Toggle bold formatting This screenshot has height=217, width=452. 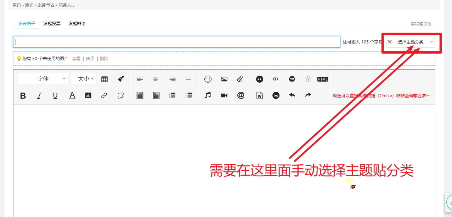(x=23, y=95)
